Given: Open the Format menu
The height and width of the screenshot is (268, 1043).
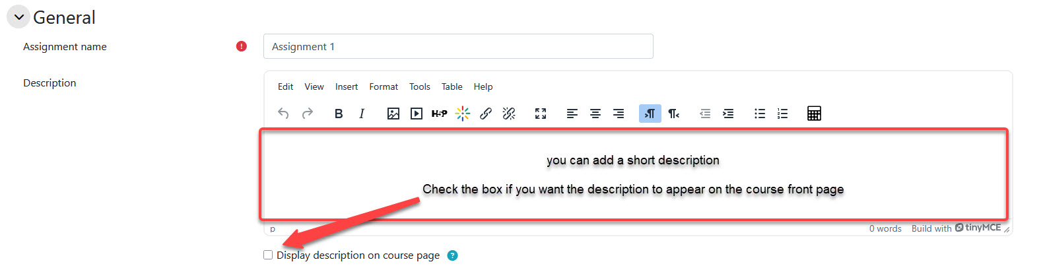Looking at the screenshot, I should 384,86.
